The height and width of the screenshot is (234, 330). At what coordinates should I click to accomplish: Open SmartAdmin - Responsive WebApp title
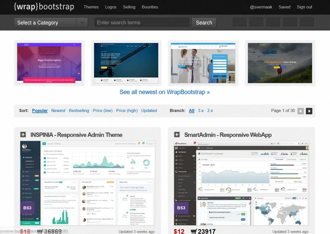click(x=228, y=135)
